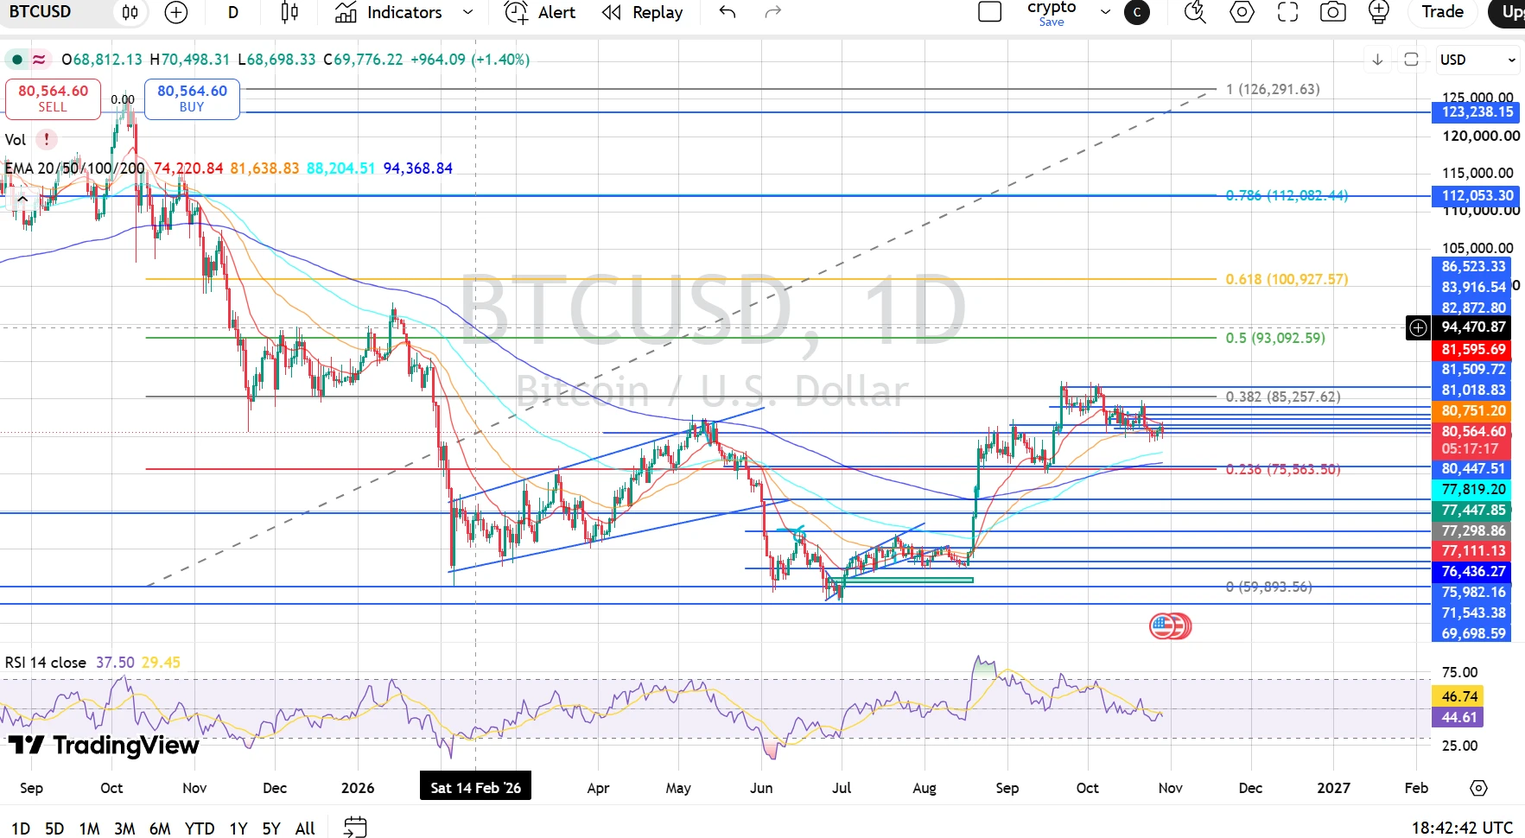Viewport: 1525px width, 838px height.
Task: Click the BUY 80,564.60 button
Action: [192, 98]
